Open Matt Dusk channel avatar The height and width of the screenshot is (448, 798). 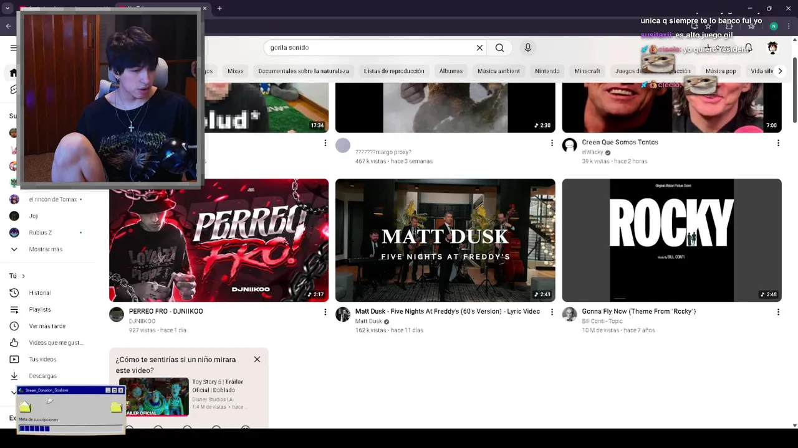coord(343,314)
